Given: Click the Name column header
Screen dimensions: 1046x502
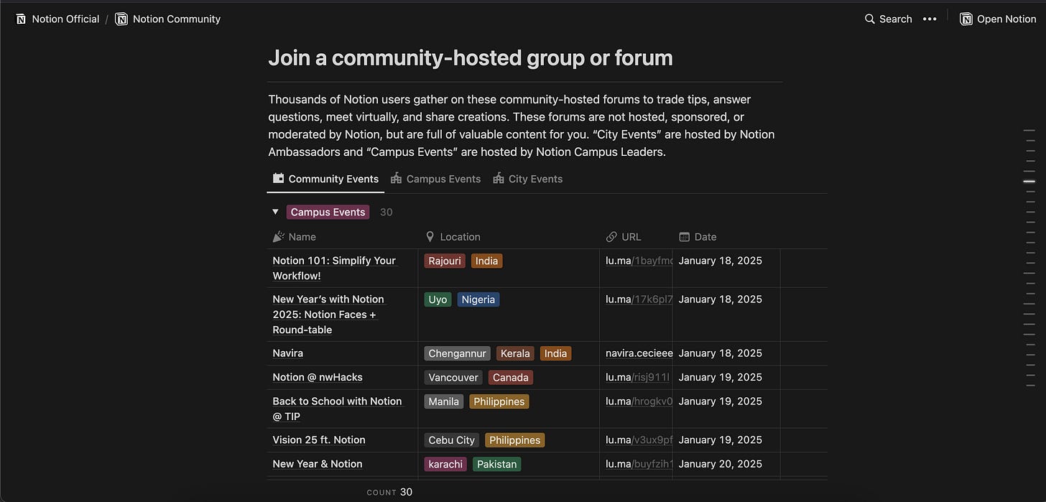Looking at the screenshot, I should pos(342,237).
